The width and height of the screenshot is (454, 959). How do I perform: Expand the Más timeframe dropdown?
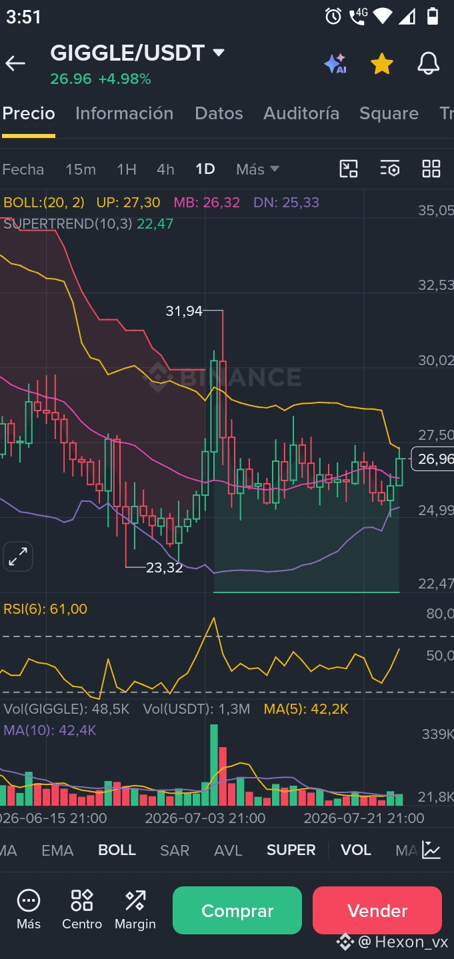click(257, 169)
